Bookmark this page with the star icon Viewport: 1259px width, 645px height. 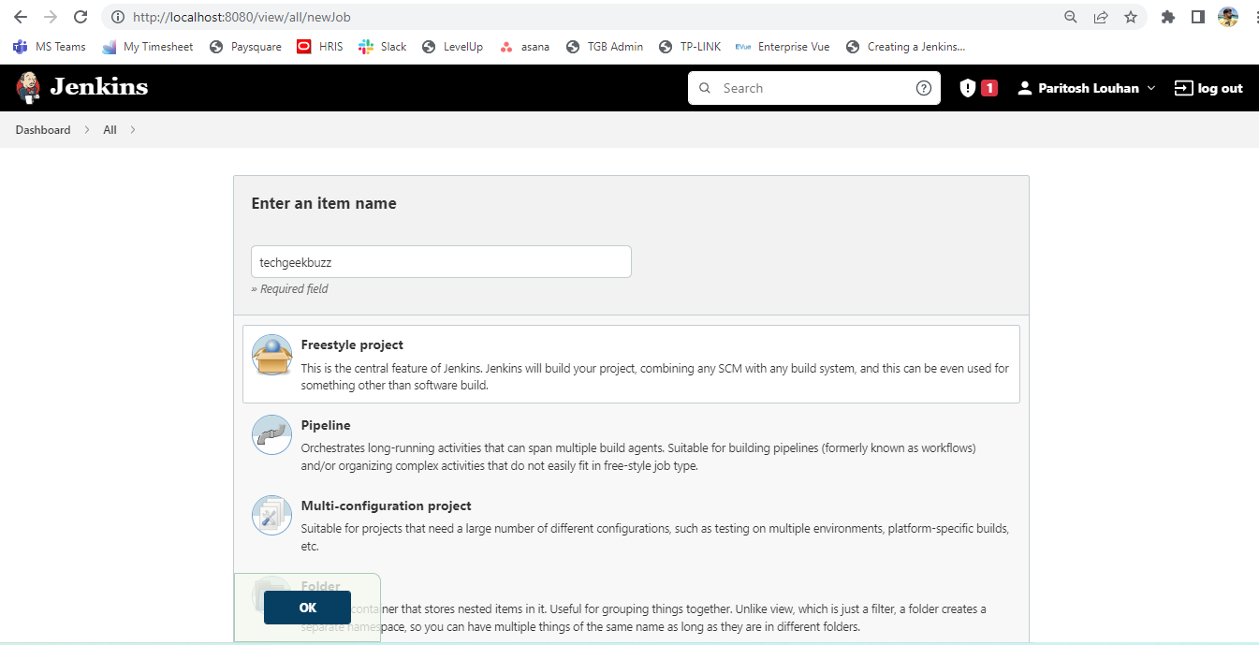coord(1131,17)
